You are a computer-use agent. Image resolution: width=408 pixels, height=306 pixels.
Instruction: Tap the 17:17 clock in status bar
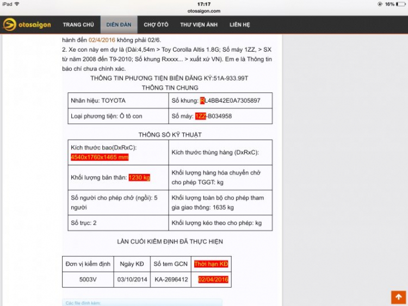coord(204,4)
